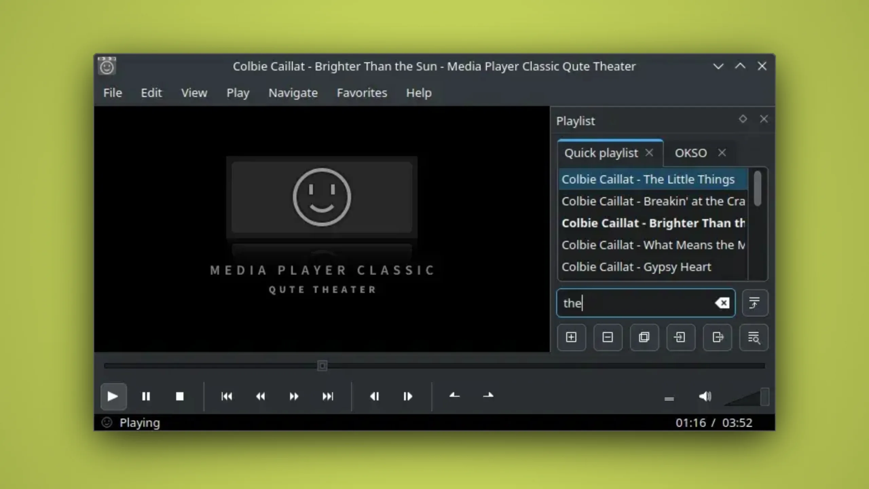Step back one frame
869x489 pixels.
(374, 396)
